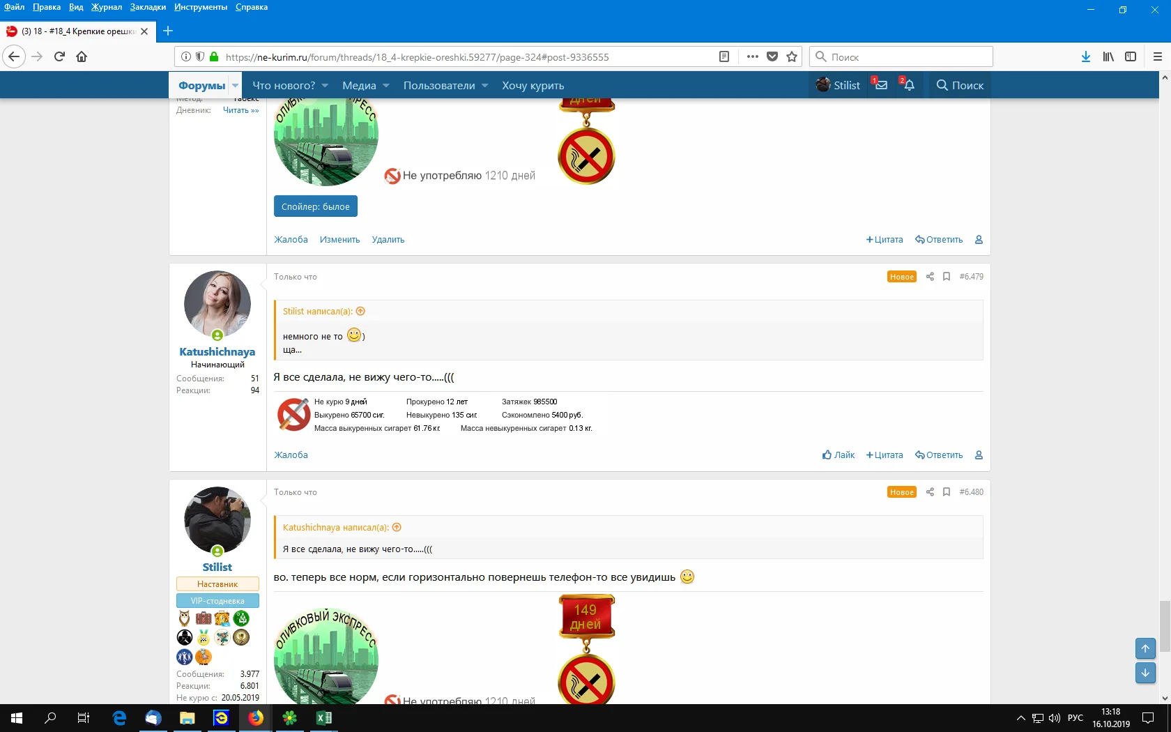Viewport: 1171px width, 732px height.
Task: Open Windows taskbar search
Action: pos(50,718)
